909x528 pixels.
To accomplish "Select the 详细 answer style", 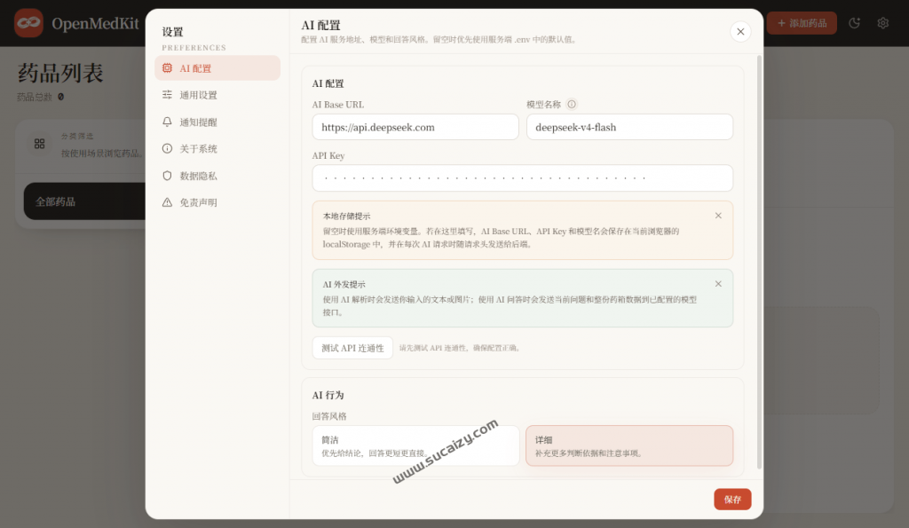I will coord(629,445).
